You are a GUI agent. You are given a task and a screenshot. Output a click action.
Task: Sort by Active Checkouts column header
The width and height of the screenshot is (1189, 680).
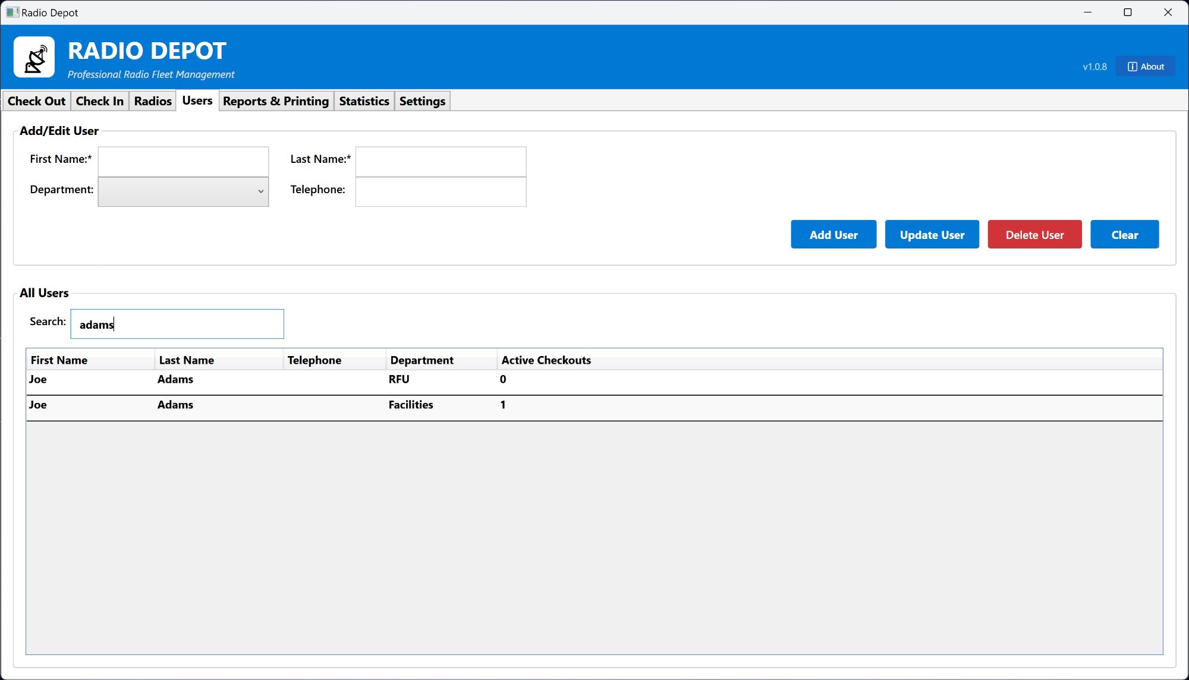click(x=546, y=360)
